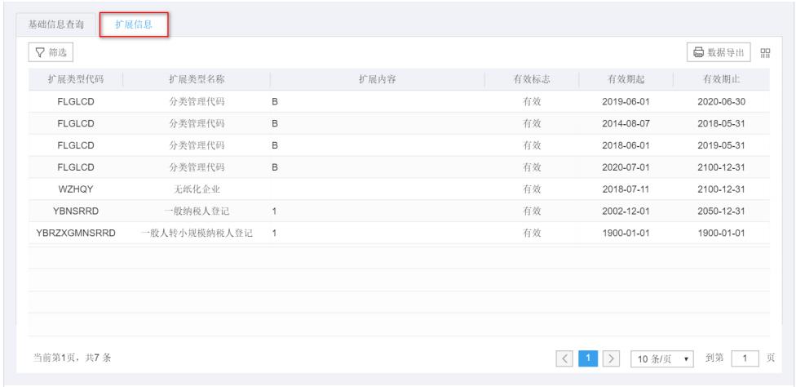Click the 扩展类型名称 column header
Screen dimensions: 796x387
(x=197, y=79)
